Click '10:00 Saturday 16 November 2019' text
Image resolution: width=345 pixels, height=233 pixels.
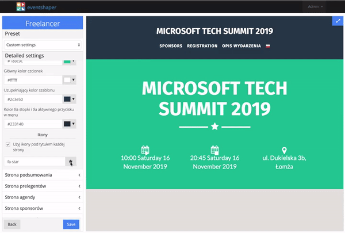pyautogui.click(x=145, y=162)
